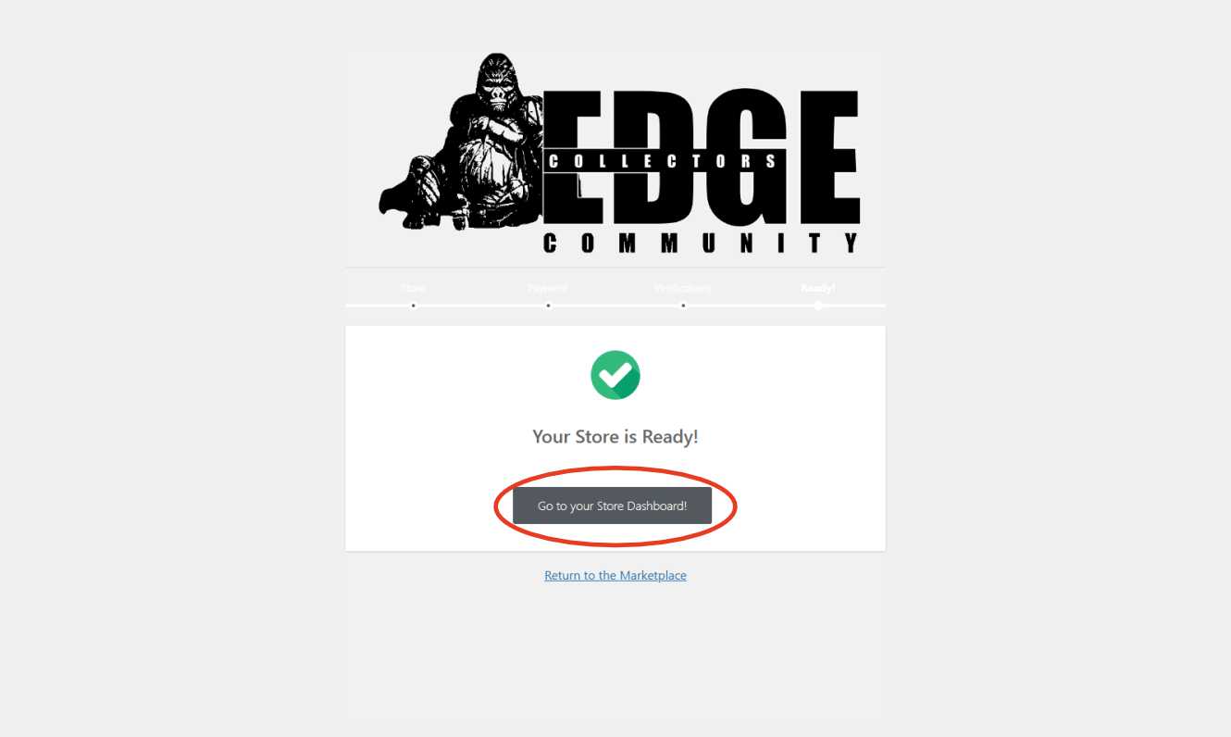Image resolution: width=1231 pixels, height=737 pixels.
Task: Click the COLLECTORS banner in the logo
Action: point(662,161)
